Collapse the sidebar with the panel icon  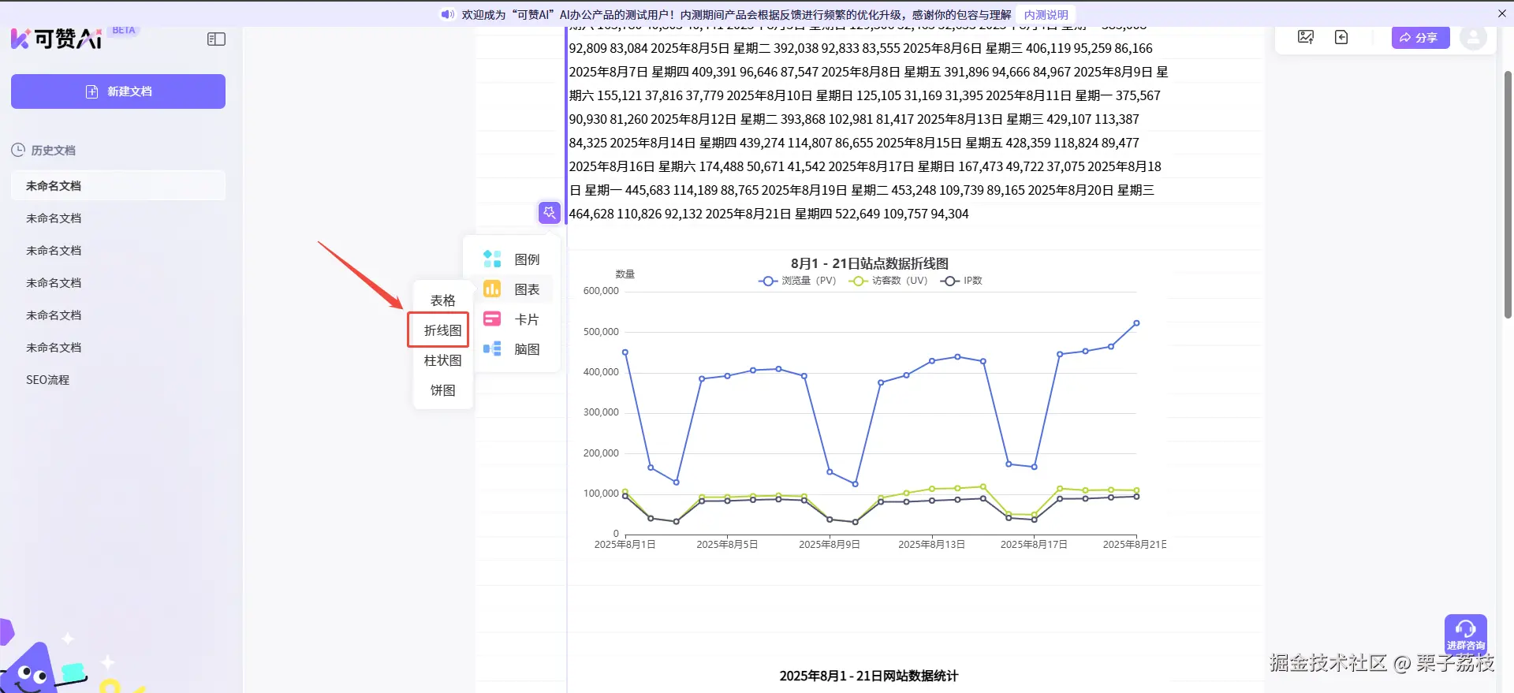pos(216,39)
